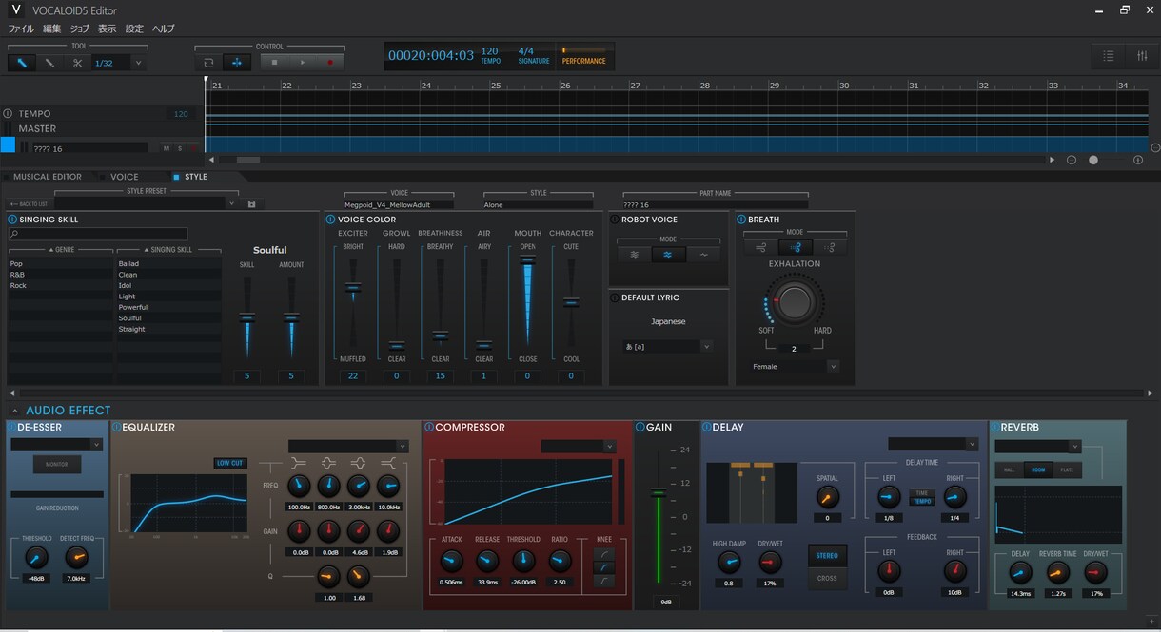Open the mixer view icon at top right
1161x632 pixels.
coord(1142,56)
